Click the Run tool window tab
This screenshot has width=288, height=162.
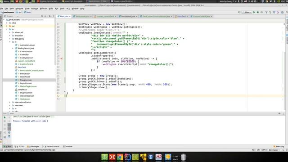(x=8, y=147)
